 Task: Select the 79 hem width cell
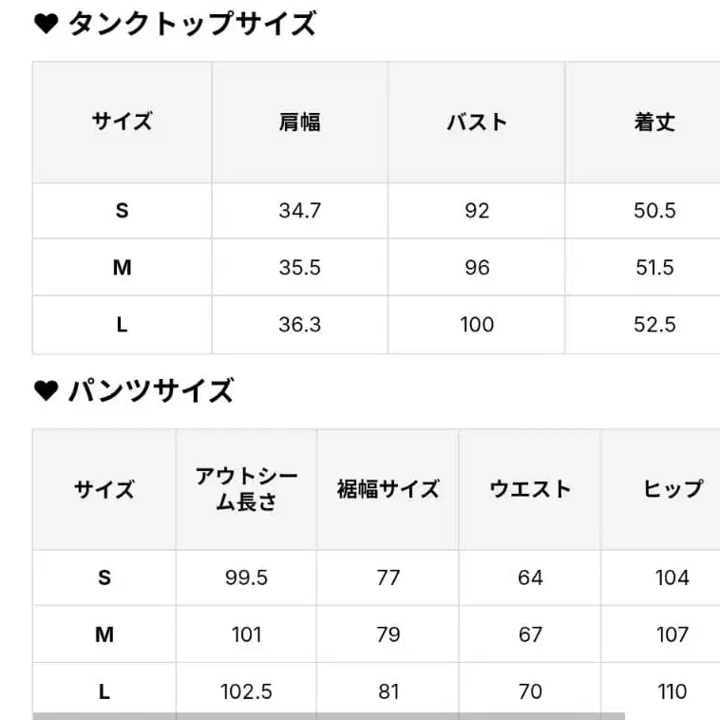pyautogui.click(x=388, y=635)
